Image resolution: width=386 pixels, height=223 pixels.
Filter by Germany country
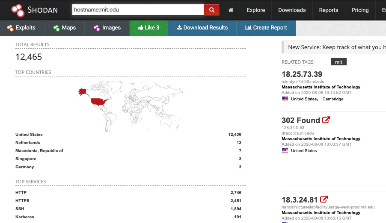coord(25,167)
